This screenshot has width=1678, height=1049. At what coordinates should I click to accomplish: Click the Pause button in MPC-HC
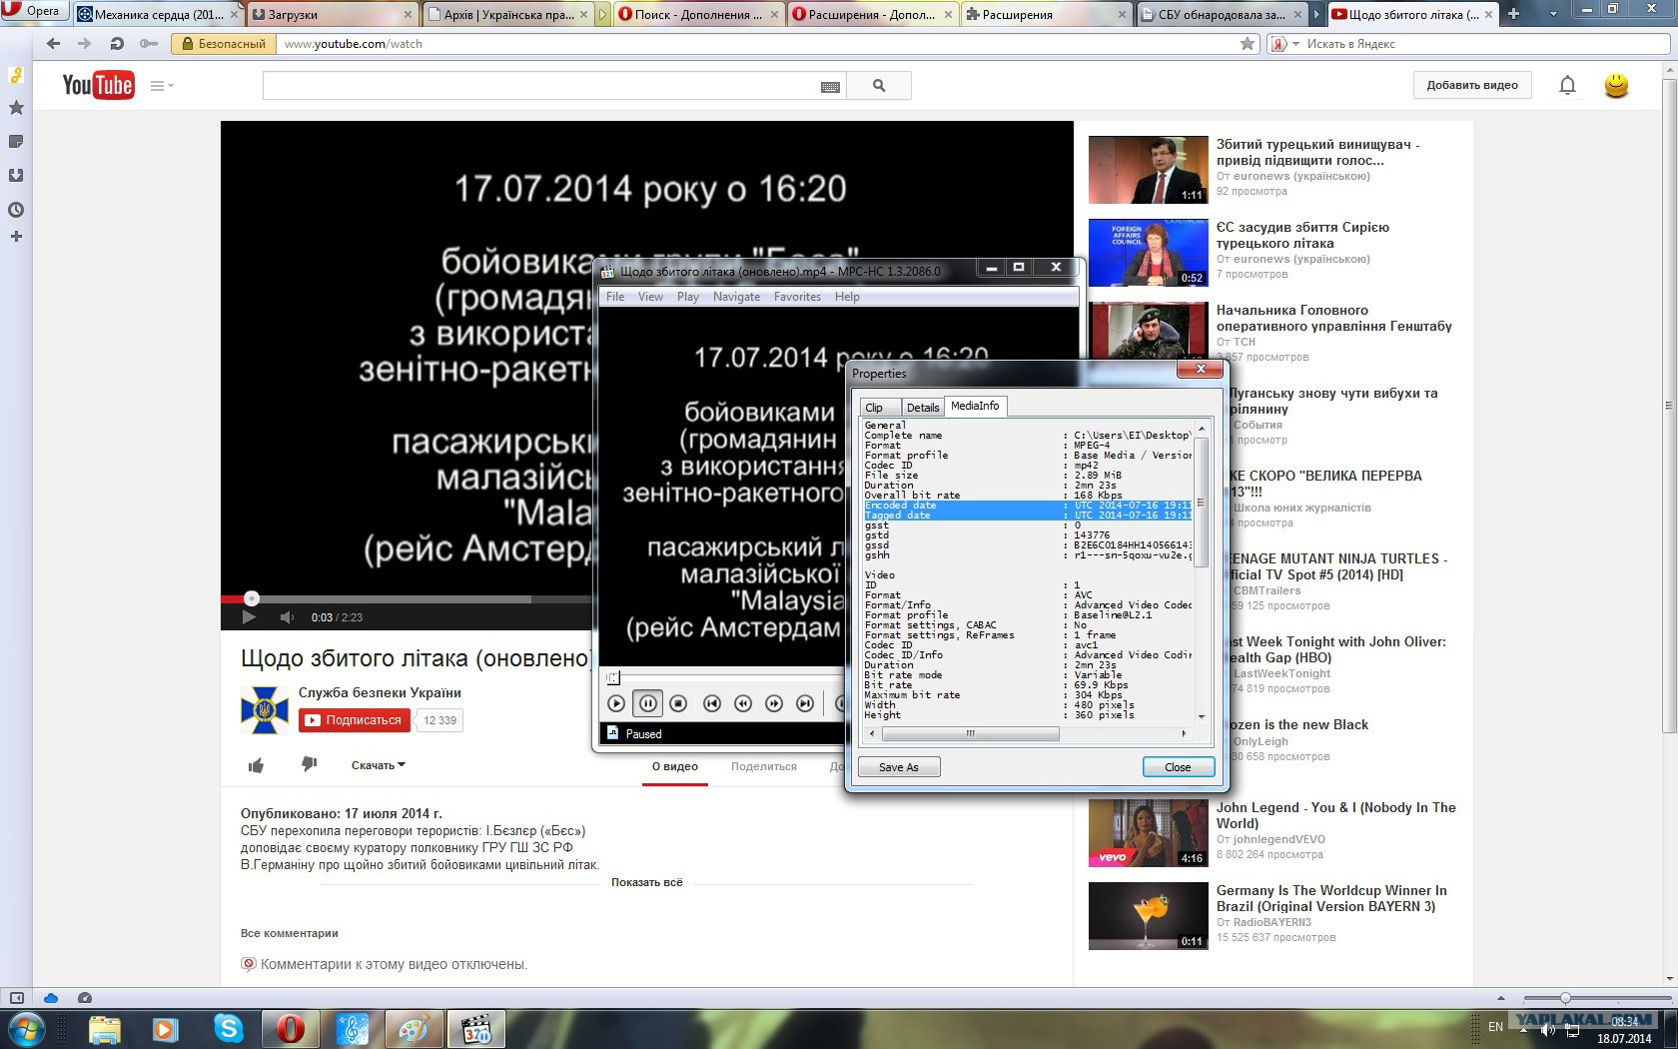(x=647, y=704)
